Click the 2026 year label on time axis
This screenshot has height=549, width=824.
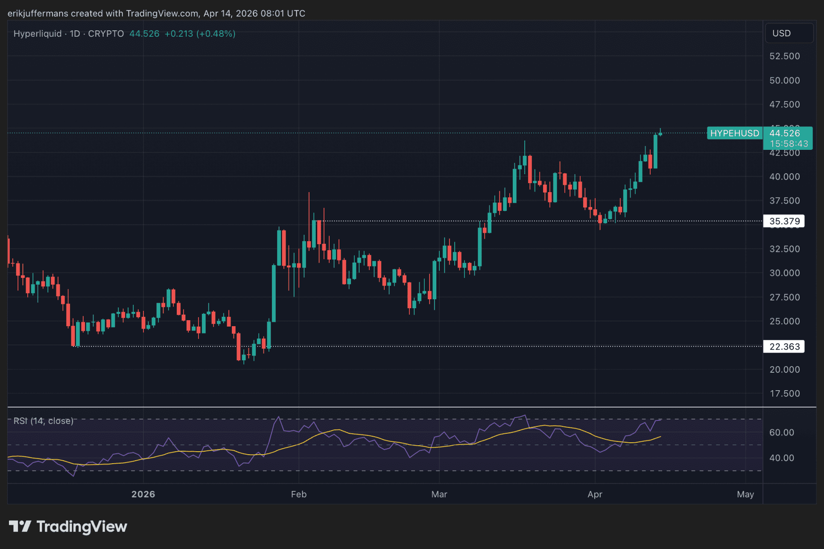coord(143,494)
